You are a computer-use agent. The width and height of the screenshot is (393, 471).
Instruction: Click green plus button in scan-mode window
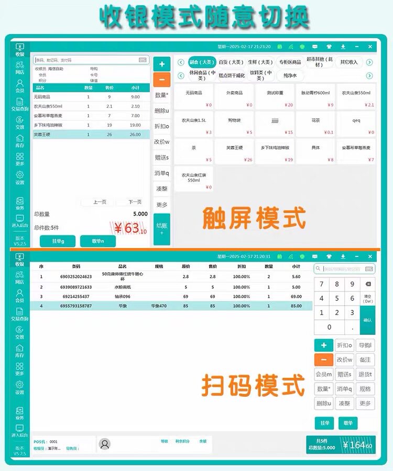pos(323,345)
